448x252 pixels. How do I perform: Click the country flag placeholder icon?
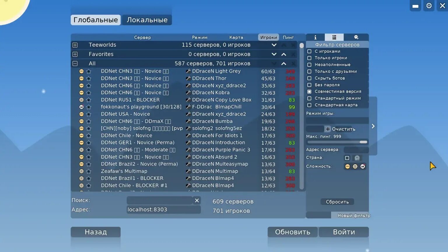pos(357,158)
